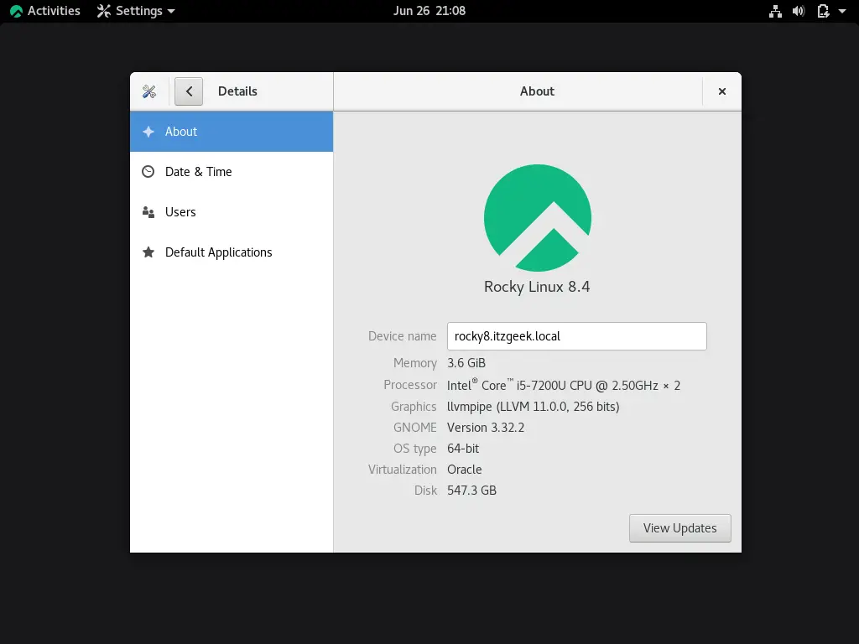Image resolution: width=859 pixels, height=644 pixels.
Task: Open the Settings app menu in top bar
Action: pos(136,11)
